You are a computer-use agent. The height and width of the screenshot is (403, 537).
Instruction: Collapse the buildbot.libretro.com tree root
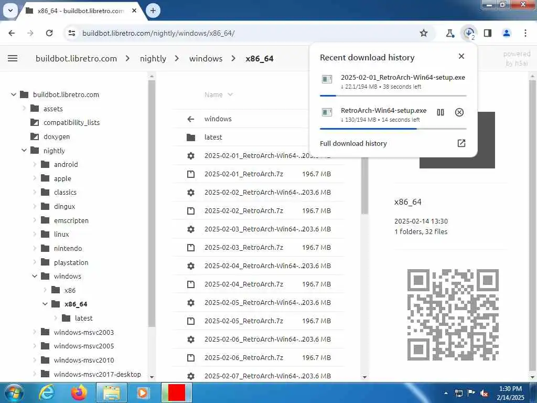tap(13, 94)
